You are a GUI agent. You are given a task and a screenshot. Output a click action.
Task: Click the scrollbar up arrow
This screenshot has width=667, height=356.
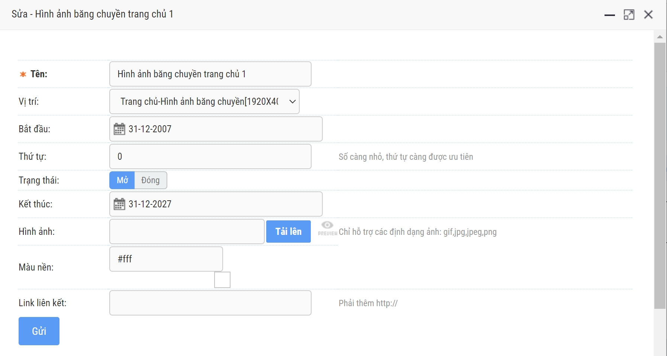coord(660,37)
